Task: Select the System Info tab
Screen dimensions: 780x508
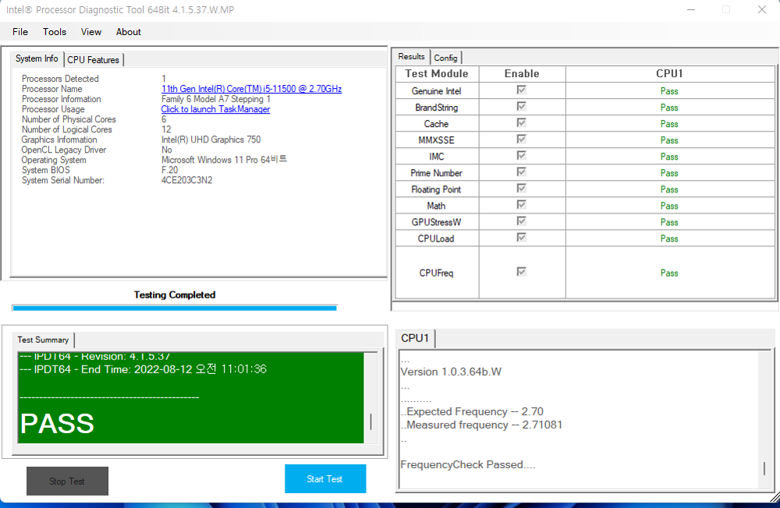Action: click(37, 58)
